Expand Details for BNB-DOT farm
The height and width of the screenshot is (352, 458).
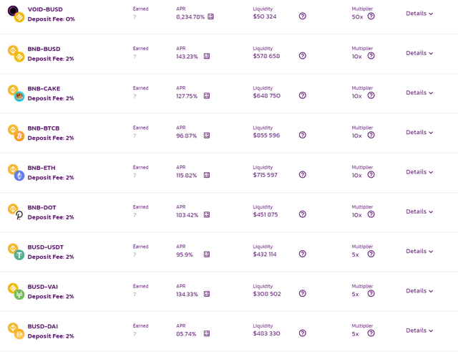(419, 211)
